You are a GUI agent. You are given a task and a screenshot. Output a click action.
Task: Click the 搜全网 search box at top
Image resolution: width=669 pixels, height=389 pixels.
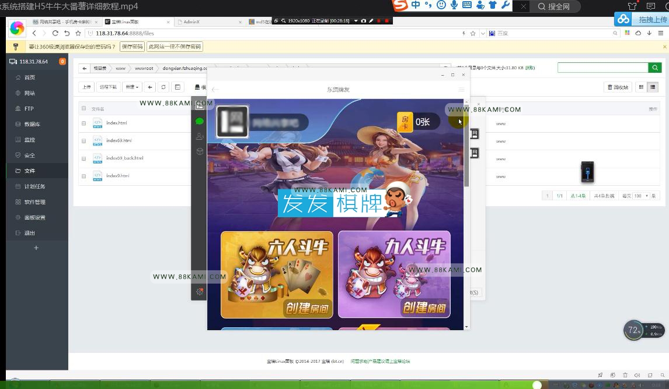(x=556, y=6)
